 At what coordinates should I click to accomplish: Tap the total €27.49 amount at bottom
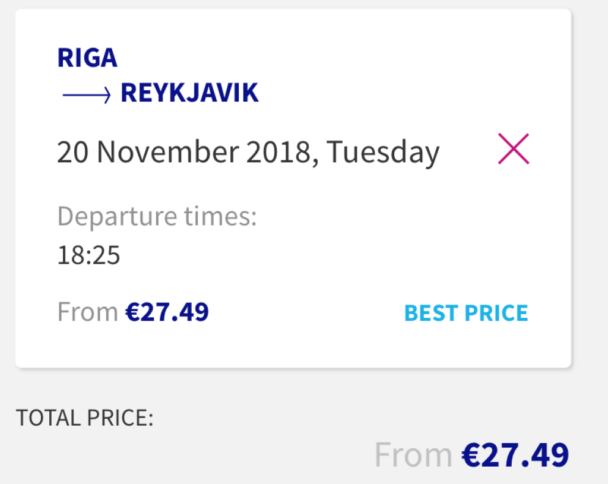(x=515, y=455)
